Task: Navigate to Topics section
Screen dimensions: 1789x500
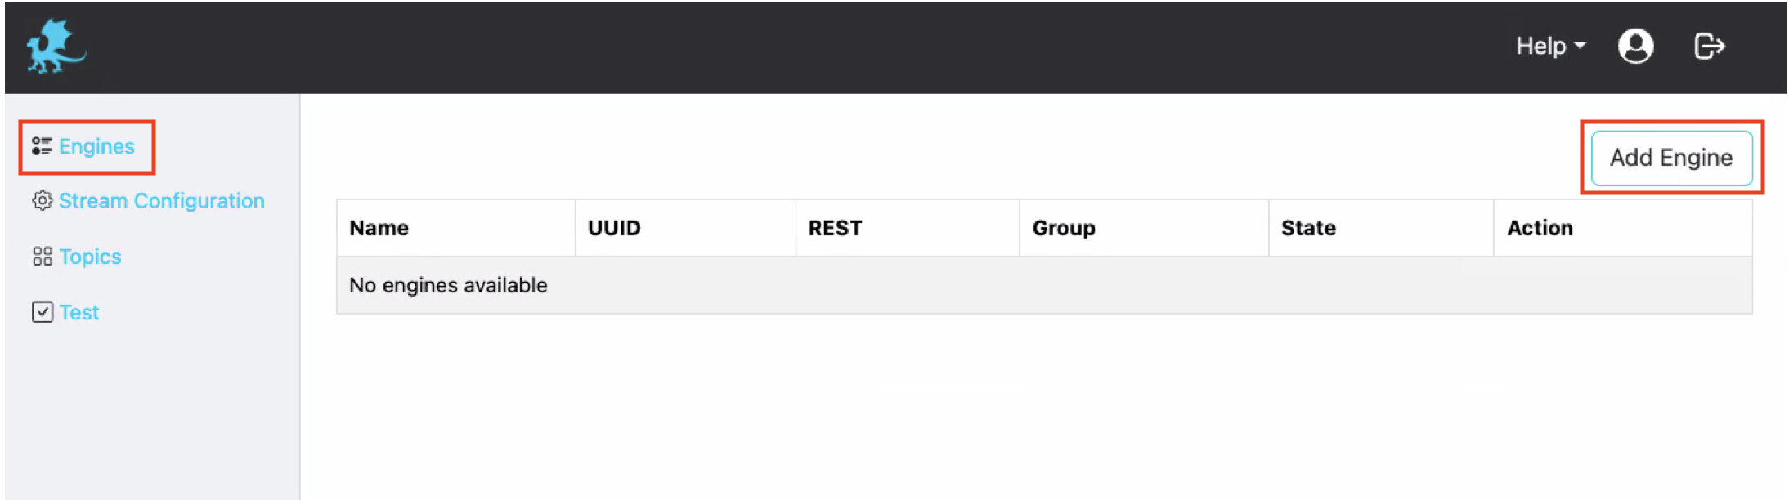Action: 90,257
